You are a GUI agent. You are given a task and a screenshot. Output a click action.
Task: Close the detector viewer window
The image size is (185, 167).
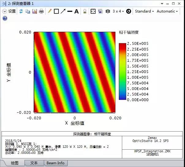(x=179, y=4)
